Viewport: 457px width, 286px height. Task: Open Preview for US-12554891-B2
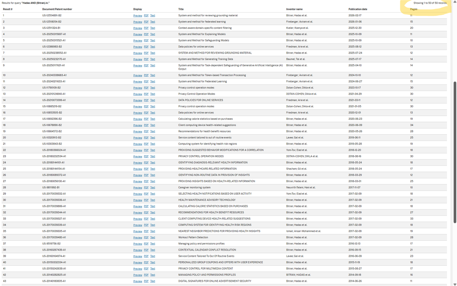point(137,16)
